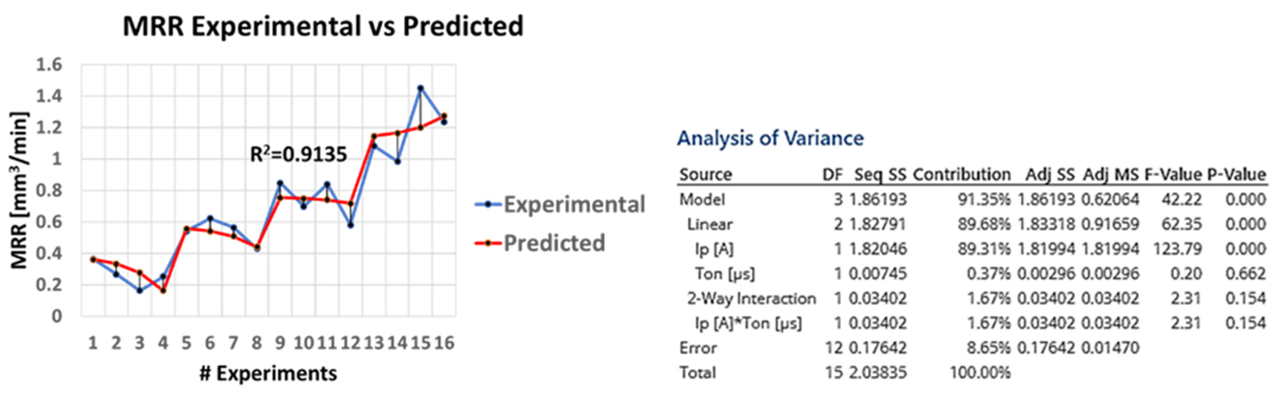This screenshot has width=1278, height=393.
Task: Click the Analysis of Variance heading
Action: pyautogui.click(x=770, y=138)
